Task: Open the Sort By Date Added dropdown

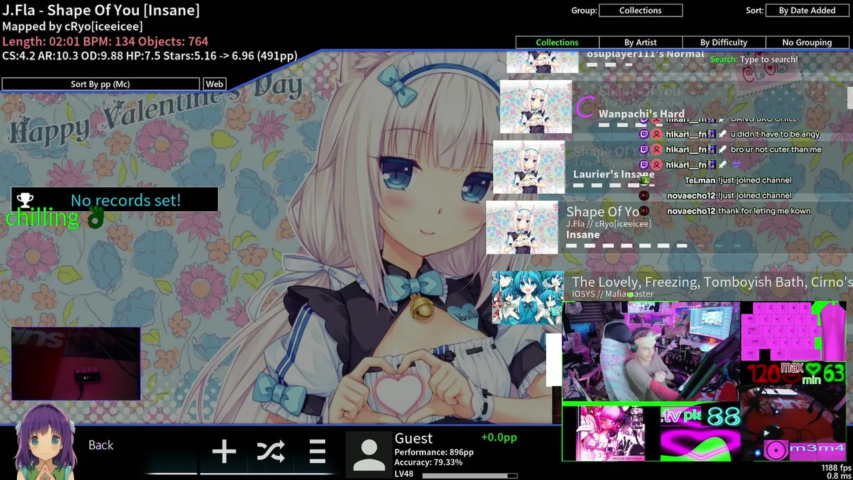Action: click(x=807, y=10)
